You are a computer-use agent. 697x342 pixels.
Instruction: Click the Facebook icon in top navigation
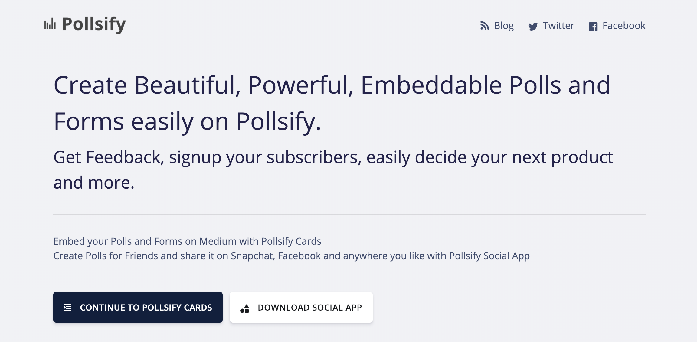(593, 26)
